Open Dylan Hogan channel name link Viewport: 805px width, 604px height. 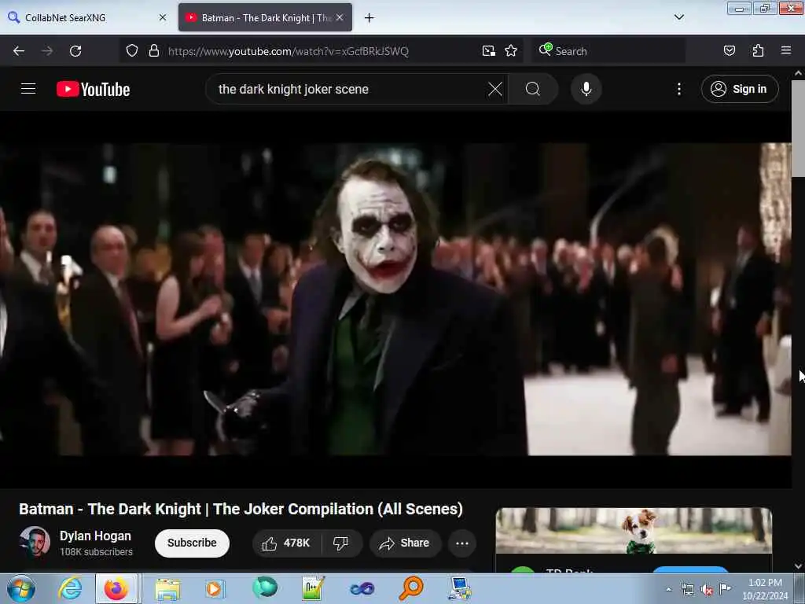point(95,536)
